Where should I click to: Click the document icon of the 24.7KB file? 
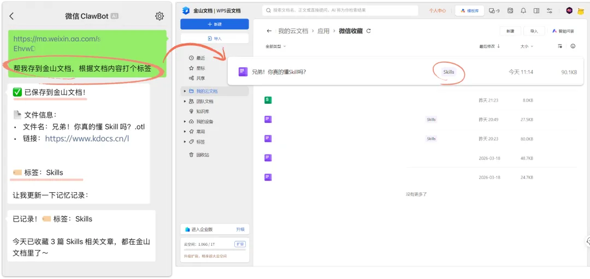point(268,177)
